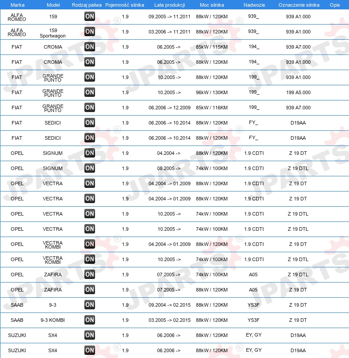Click ON icon for Vectra Kombi 88kW row
The width and height of the screenshot is (349, 358).
pos(89,244)
